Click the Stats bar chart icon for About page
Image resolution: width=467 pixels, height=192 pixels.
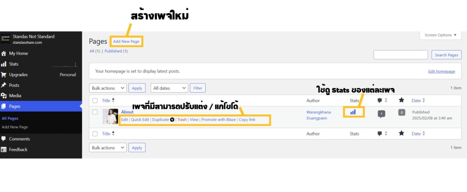(x=353, y=112)
